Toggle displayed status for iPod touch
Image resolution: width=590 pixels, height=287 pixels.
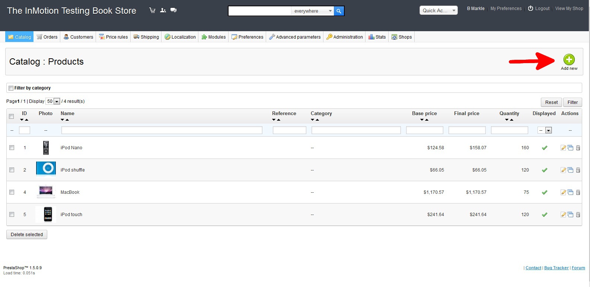[x=545, y=215]
